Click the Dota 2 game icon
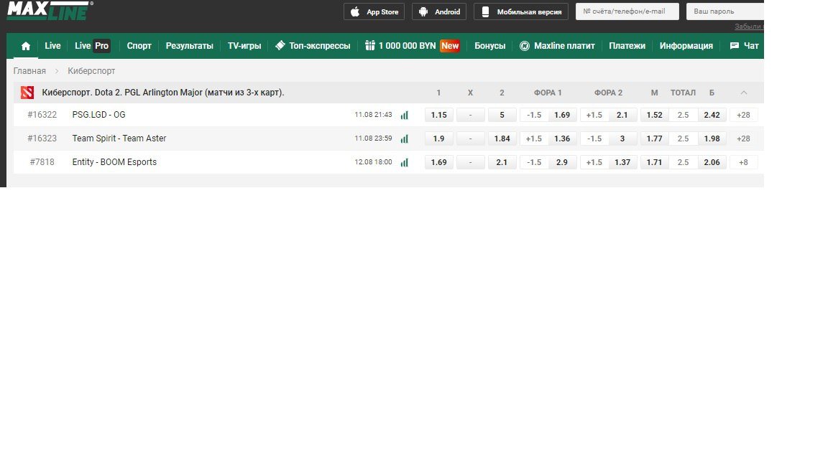The image size is (828, 465). tap(27, 93)
